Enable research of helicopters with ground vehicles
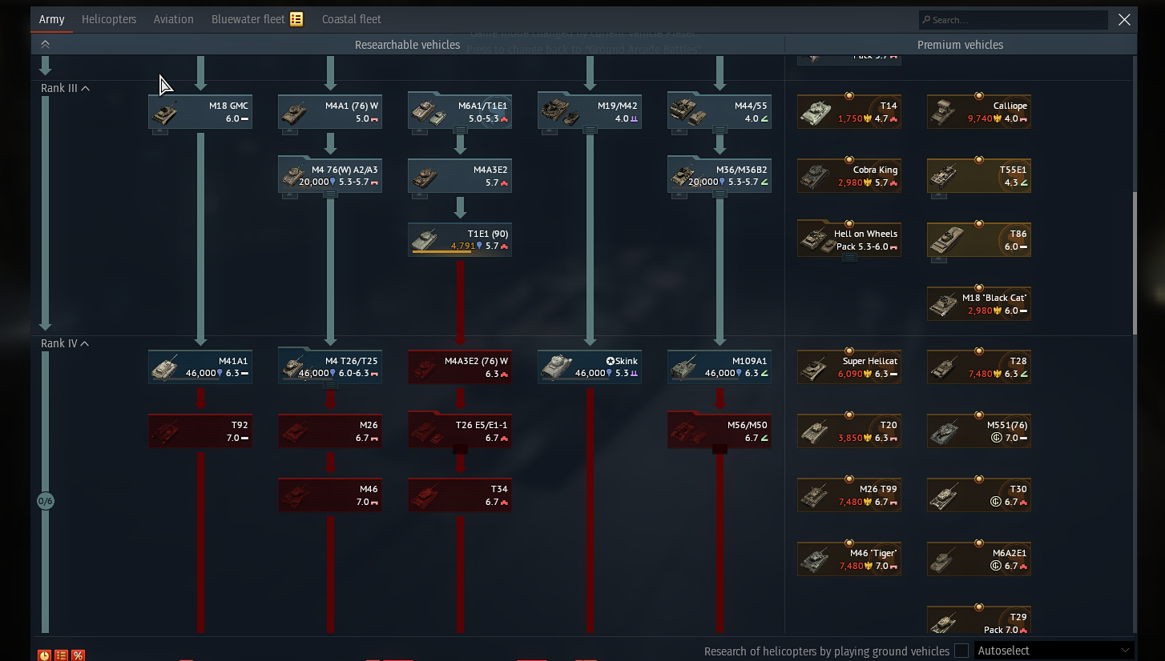Viewport: 1165px width, 661px height. point(961,651)
